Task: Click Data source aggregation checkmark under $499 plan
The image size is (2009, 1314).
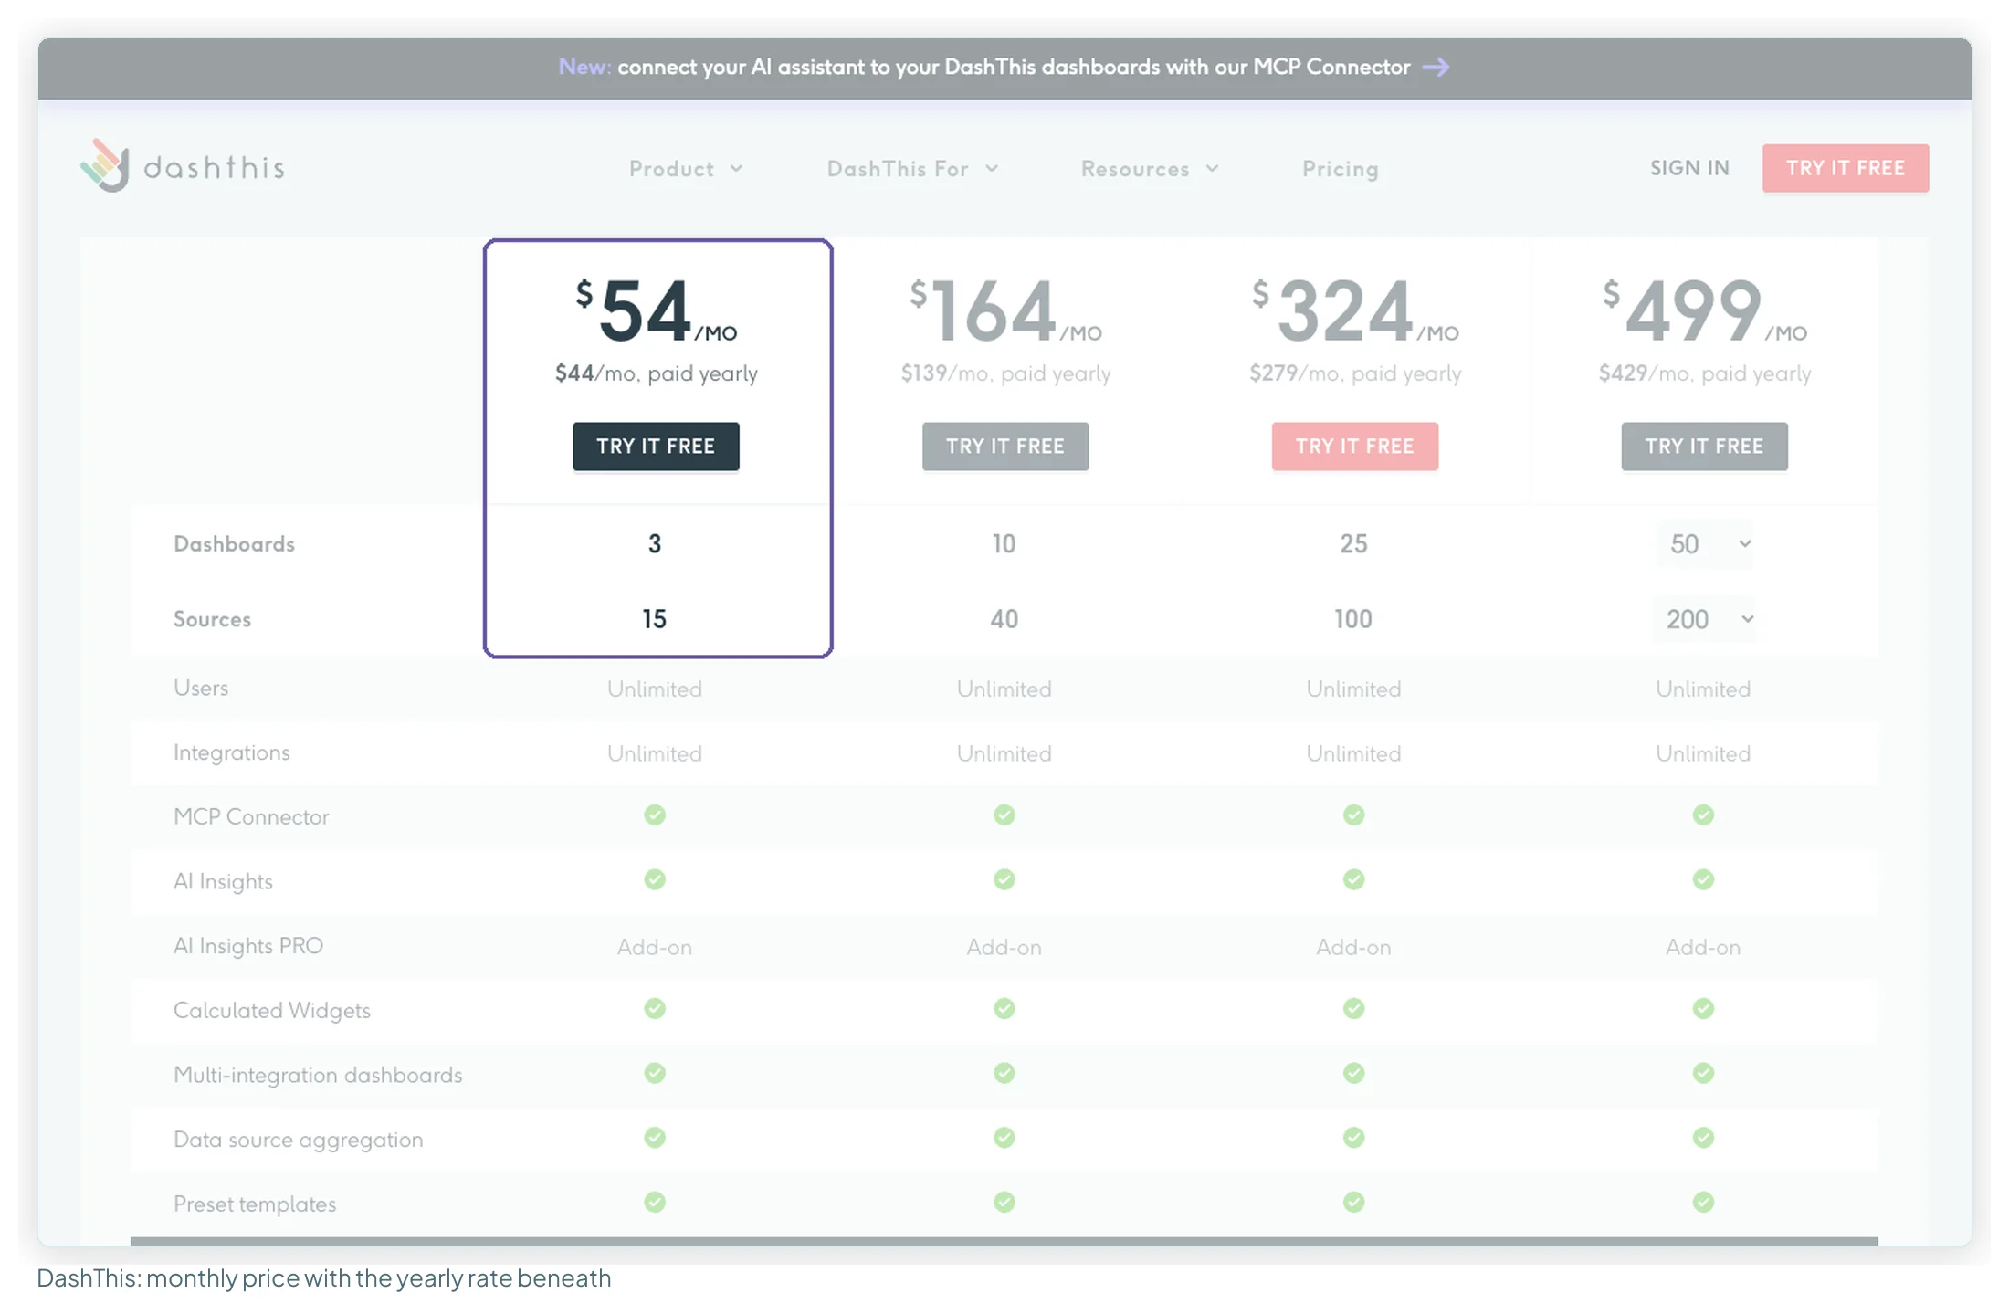Action: click(x=1703, y=1138)
